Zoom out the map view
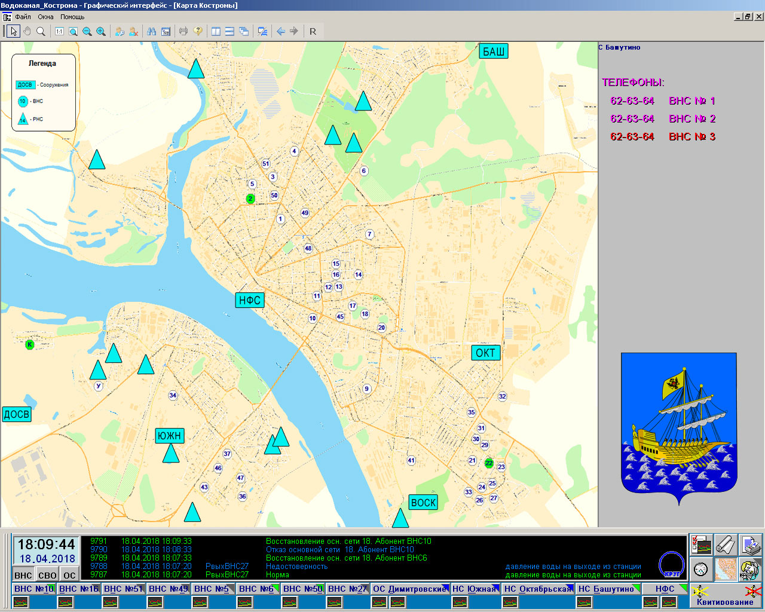765x612 pixels. 87,31
